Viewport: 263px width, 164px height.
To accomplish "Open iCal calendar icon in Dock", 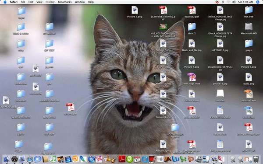I will click(x=137, y=159).
